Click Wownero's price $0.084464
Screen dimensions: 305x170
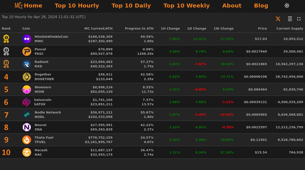coord(257,89)
